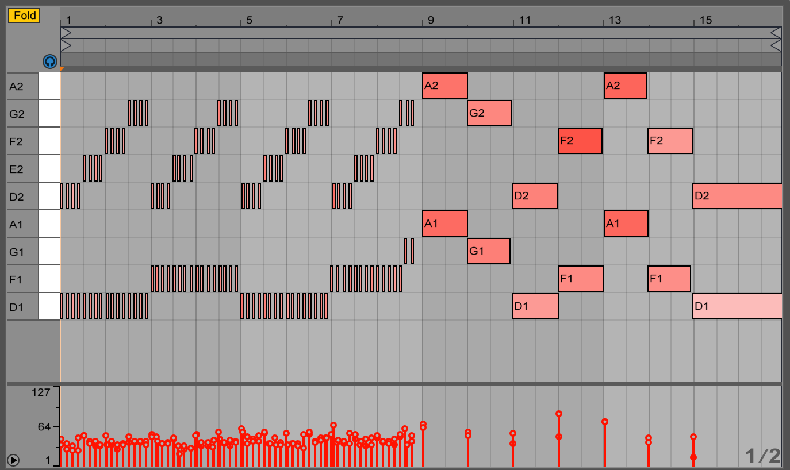The width and height of the screenshot is (790, 470).
Task: Select the A2 note starting at bar 13
Action: click(626, 86)
